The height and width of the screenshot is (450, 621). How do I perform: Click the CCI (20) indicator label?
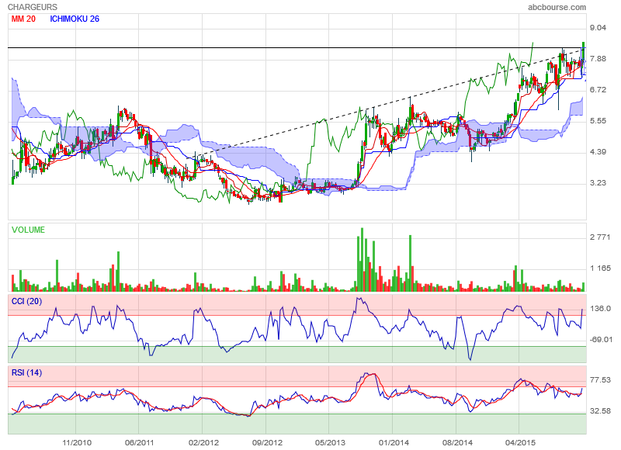click(26, 301)
